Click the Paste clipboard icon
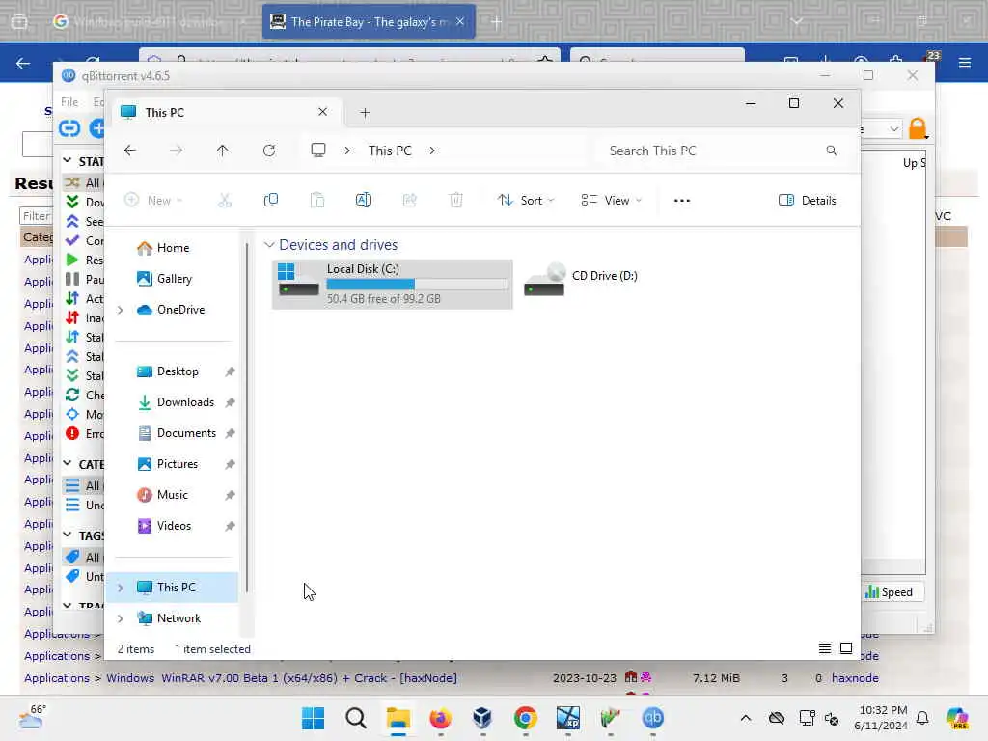 click(x=317, y=201)
